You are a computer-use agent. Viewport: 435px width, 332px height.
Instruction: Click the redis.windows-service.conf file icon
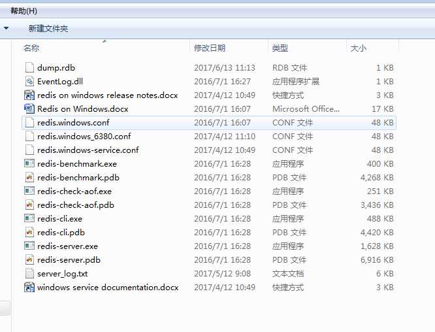(x=29, y=150)
